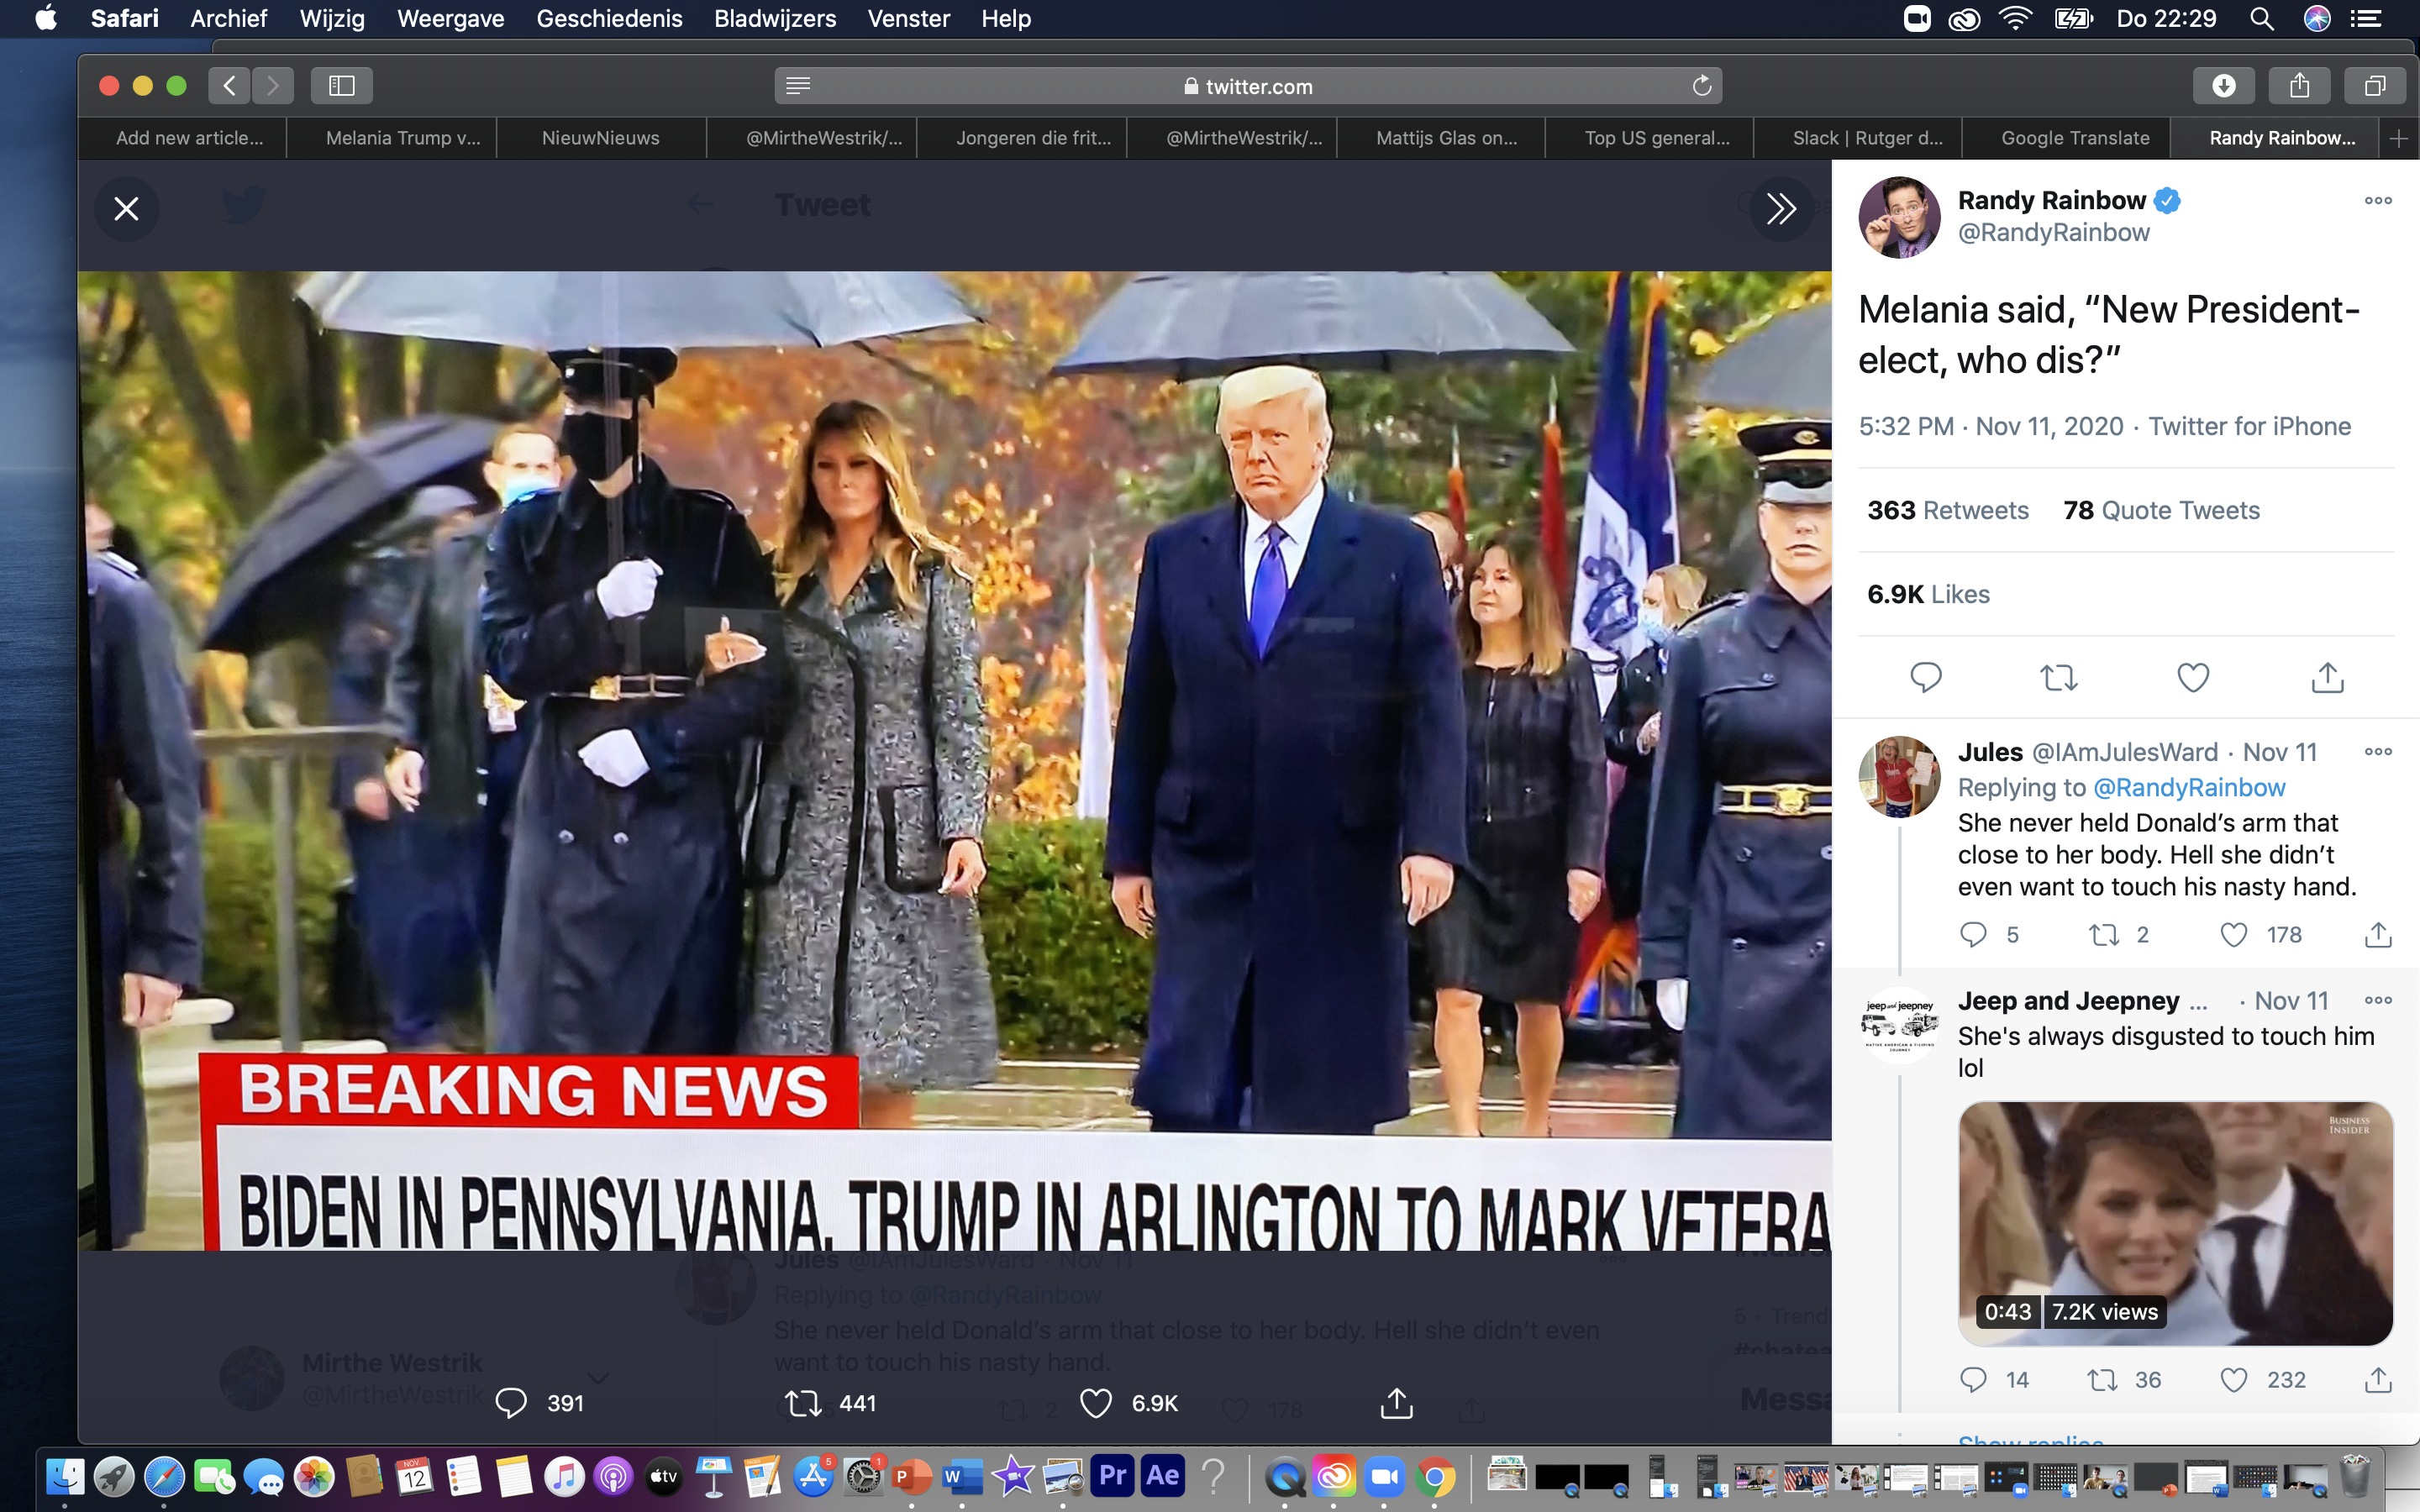Open @RandyRainbow mention link in Jules reply
The height and width of the screenshot is (1512, 2420).
point(2189,788)
